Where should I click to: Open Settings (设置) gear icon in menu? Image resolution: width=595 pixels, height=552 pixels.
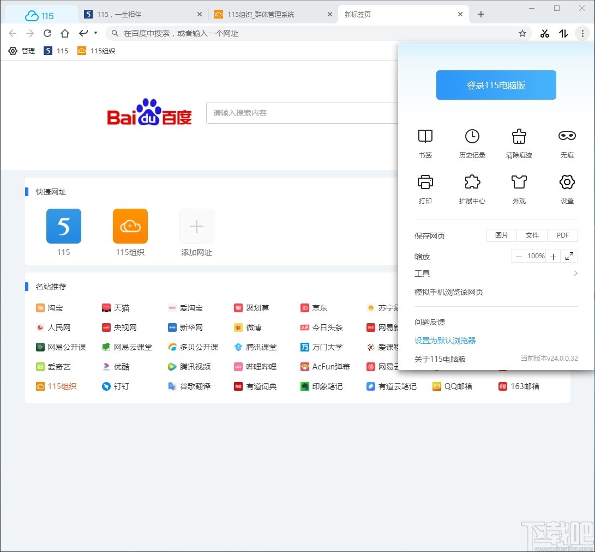(x=567, y=183)
